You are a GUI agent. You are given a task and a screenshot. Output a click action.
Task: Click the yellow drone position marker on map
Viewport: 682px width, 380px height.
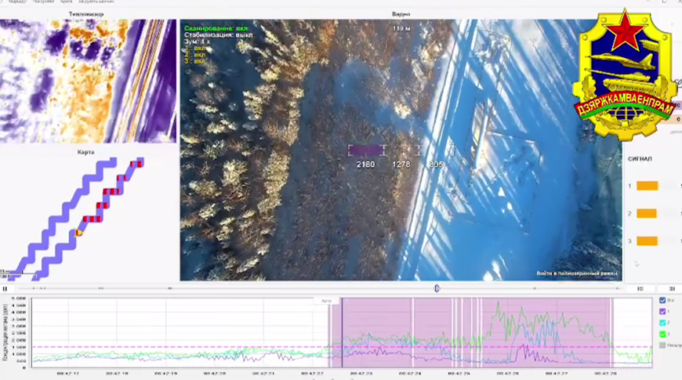(x=78, y=232)
